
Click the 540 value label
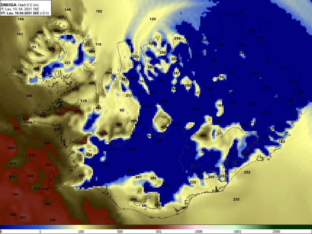[78, 111]
